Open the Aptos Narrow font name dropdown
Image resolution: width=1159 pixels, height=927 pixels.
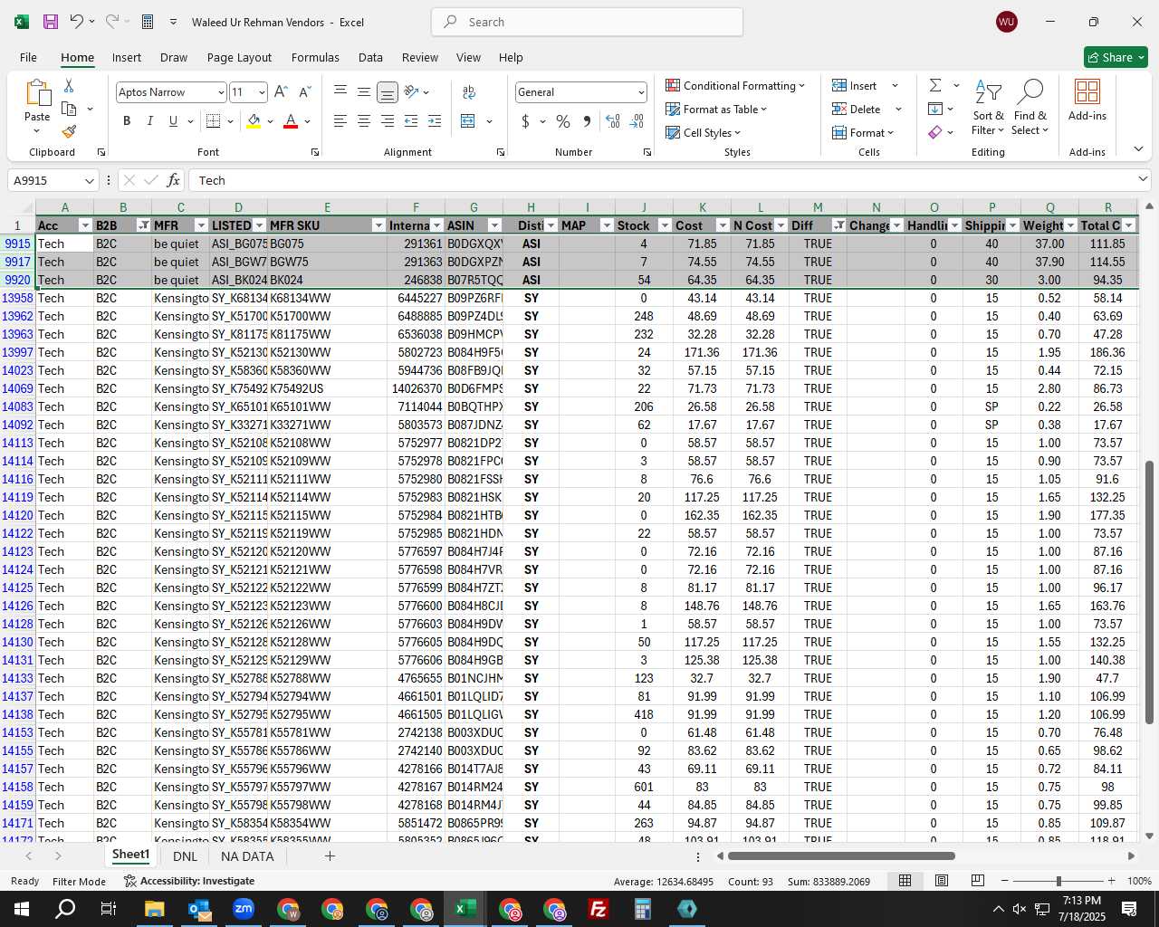pyautogui.click(x=220, y=92)
